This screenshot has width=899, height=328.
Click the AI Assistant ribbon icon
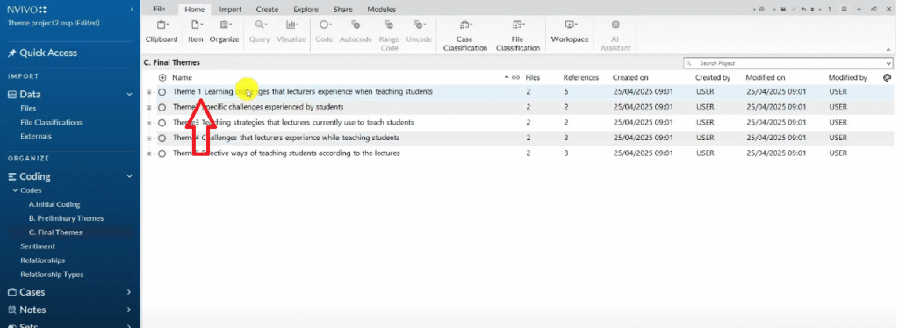pos(615,25)
